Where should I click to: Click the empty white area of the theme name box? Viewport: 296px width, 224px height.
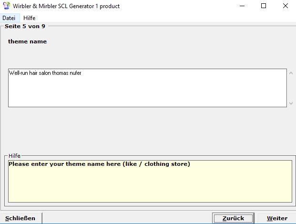click(143, 93)
